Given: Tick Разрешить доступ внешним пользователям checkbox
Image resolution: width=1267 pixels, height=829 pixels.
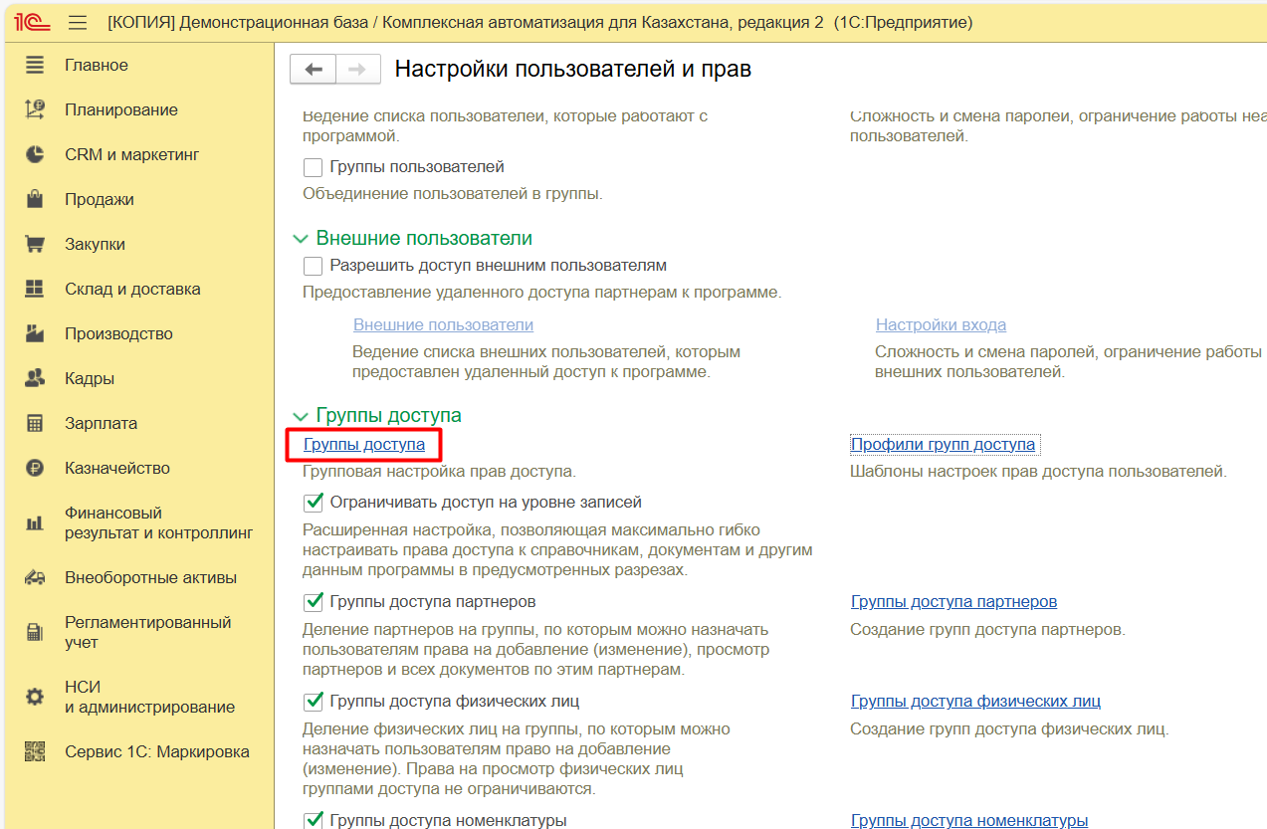Looking at the screenshot, I should point(314,266).
